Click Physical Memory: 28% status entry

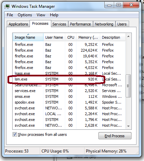106,151
